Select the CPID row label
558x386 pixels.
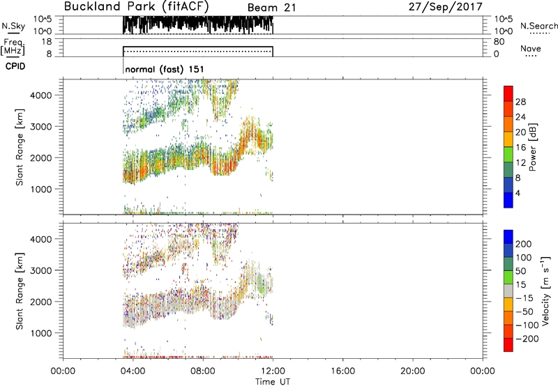tap(15, 66)
